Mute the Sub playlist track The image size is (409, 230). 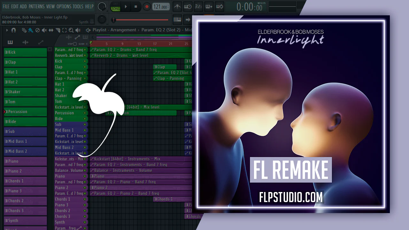[x=85, y=125]
